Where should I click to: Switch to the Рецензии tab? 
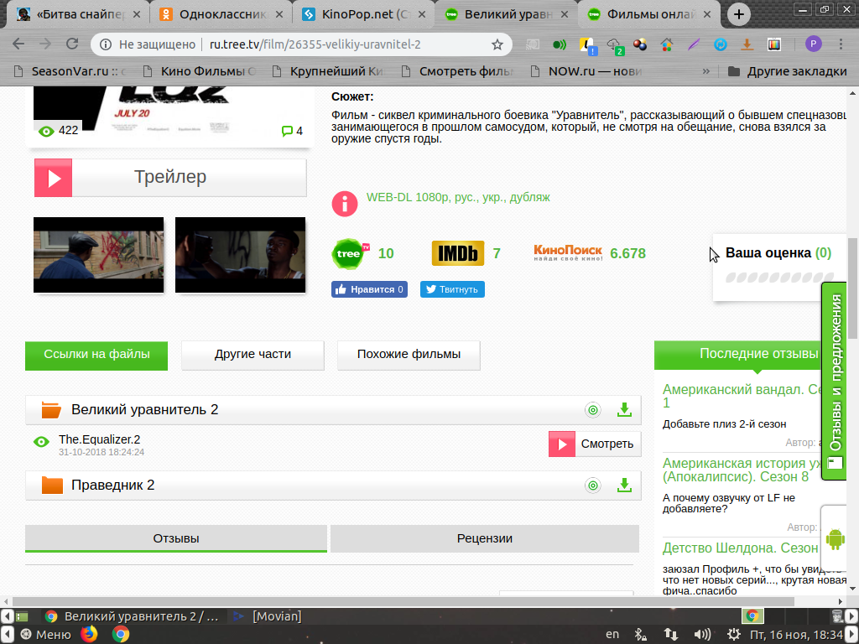tap(484, 538)
